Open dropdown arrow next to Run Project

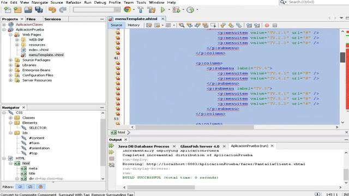click(x=169, y=10)
